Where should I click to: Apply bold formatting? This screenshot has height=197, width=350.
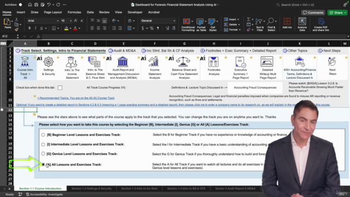pos(30,28)
